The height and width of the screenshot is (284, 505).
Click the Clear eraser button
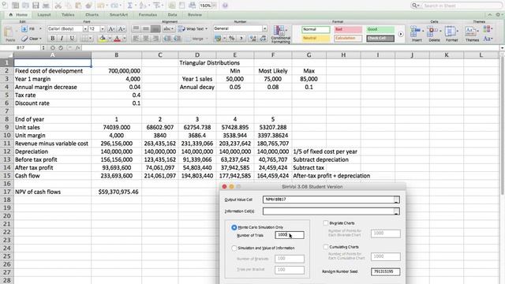pos(32,39)
